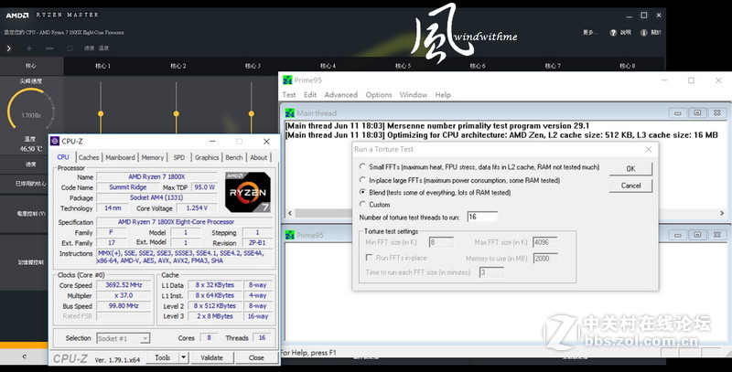Select the 核心 8 column header
The width and height of the screenshot is (732, 372).
tap(628, 66)
